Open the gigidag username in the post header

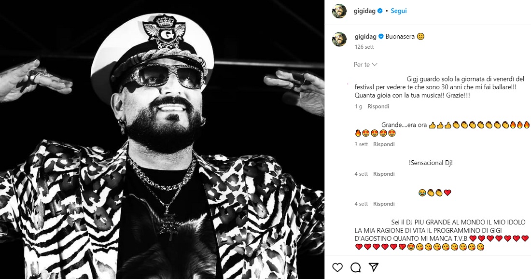coord(365,11)
